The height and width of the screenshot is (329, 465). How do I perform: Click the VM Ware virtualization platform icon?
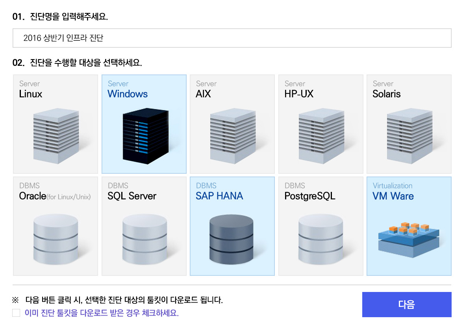(x=409, y=240)
